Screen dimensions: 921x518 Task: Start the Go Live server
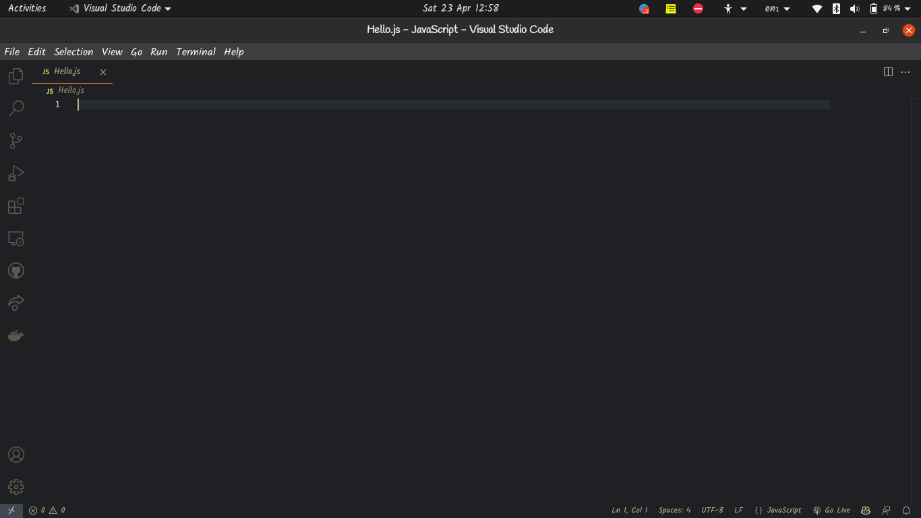point(831,510)
